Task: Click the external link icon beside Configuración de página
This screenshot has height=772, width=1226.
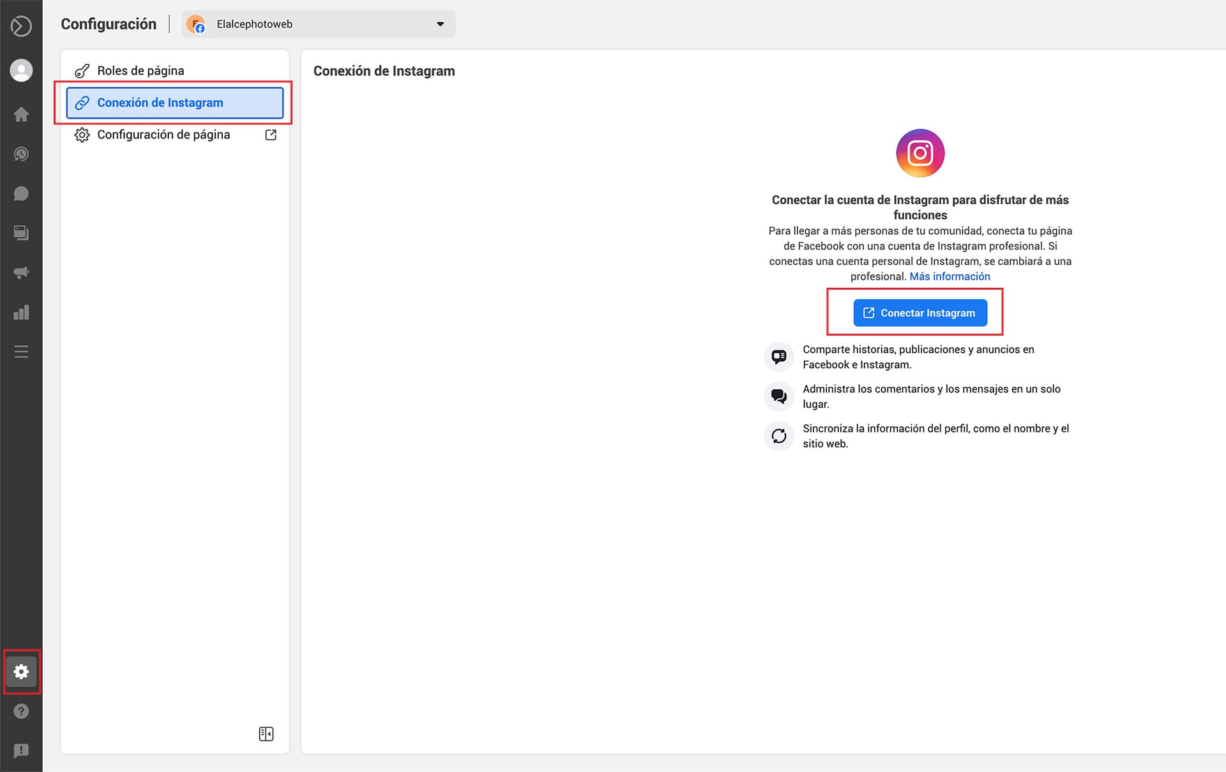Action: tap(271, 135)
